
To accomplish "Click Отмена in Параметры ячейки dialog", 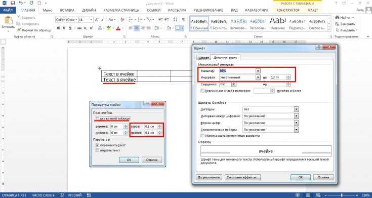I will 152,160.
